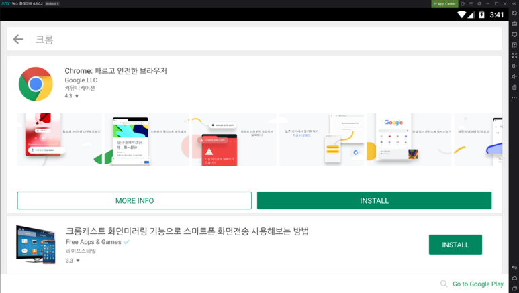The height and width of the screenshot is (293, 519).
Task: Minimize the Nox player window
Action: tap(488, 3)
